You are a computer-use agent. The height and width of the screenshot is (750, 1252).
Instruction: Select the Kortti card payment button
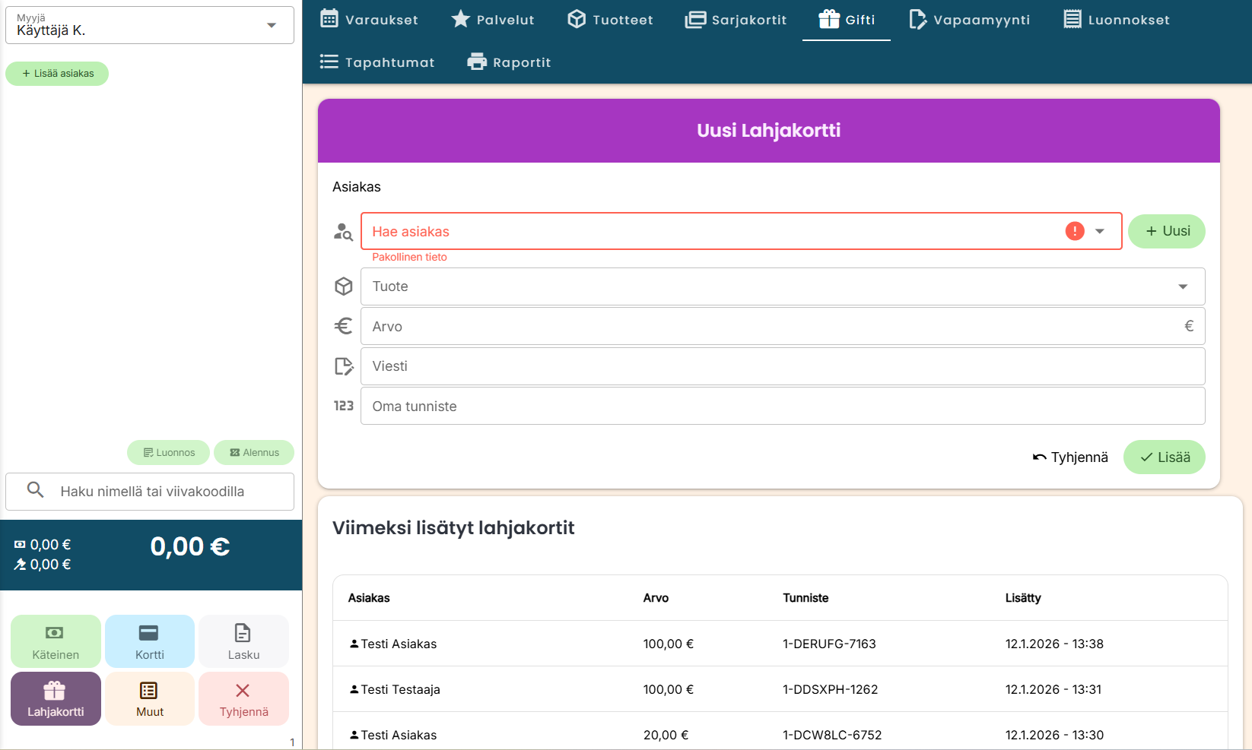pyautogui.click(x=149, y=641)
